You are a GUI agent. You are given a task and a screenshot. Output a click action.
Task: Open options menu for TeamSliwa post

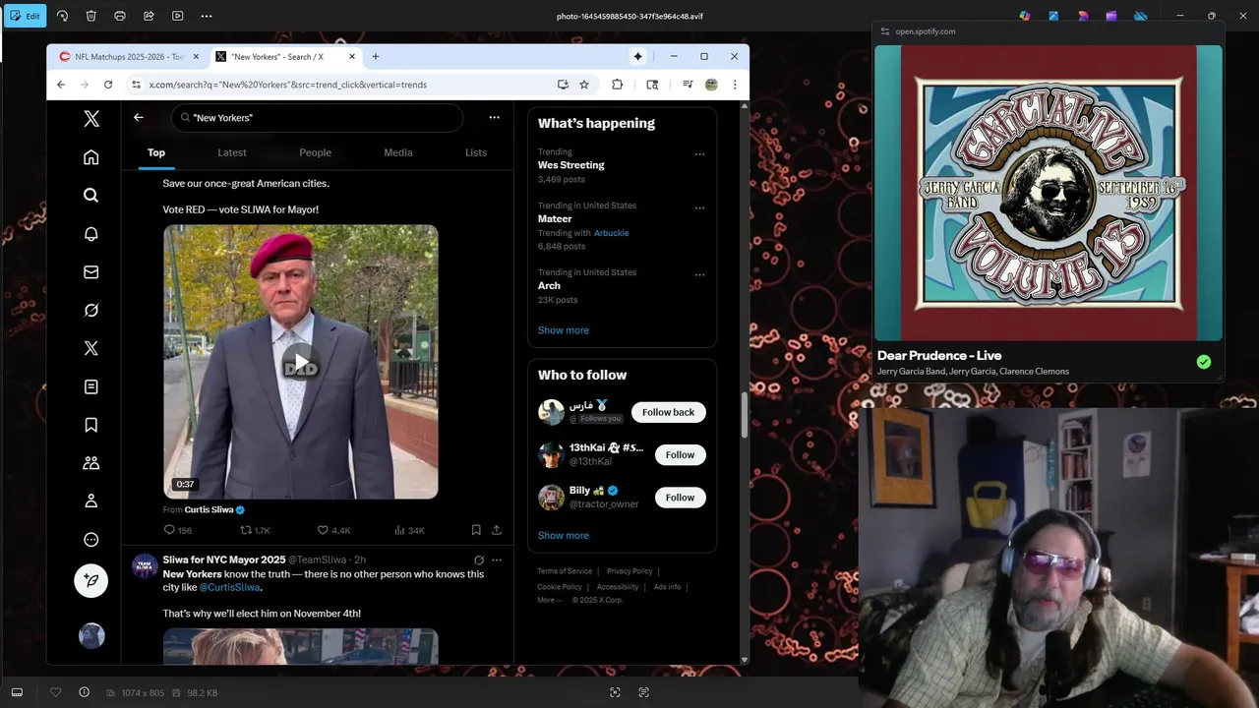point(496,560)
